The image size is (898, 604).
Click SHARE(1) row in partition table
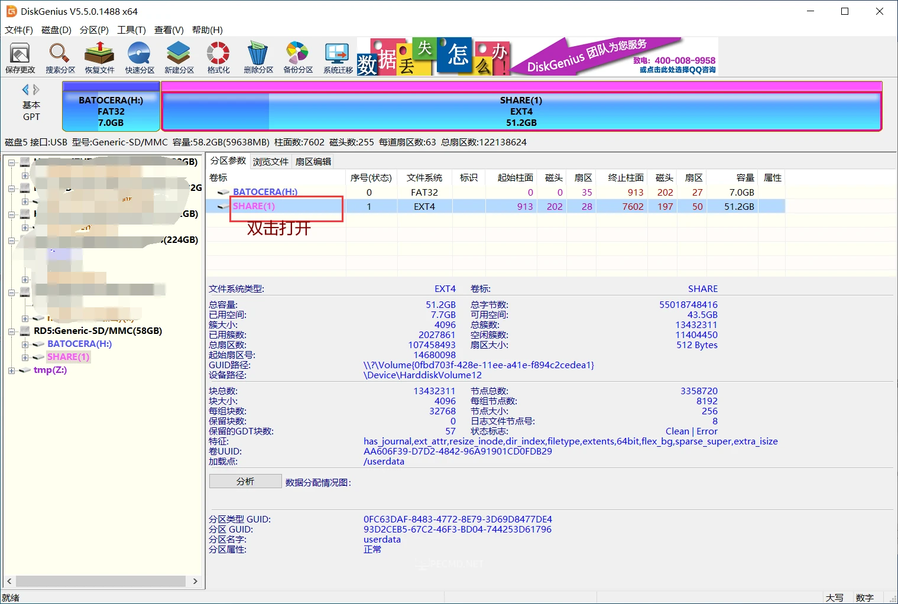[x=495, y=206]
